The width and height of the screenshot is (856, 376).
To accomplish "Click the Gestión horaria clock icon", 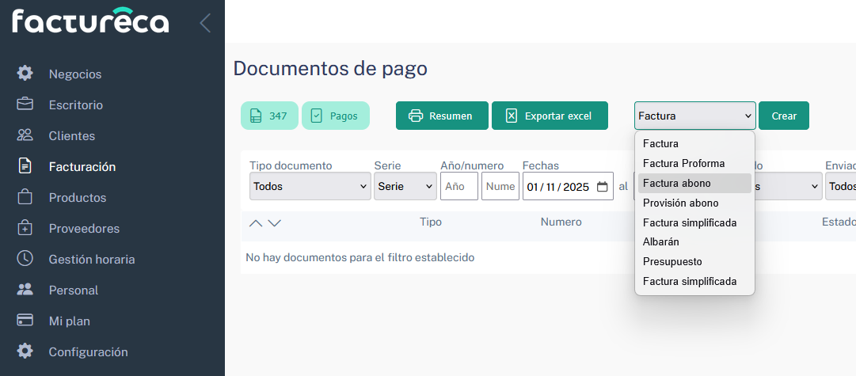I will click(x=25, y=258).
